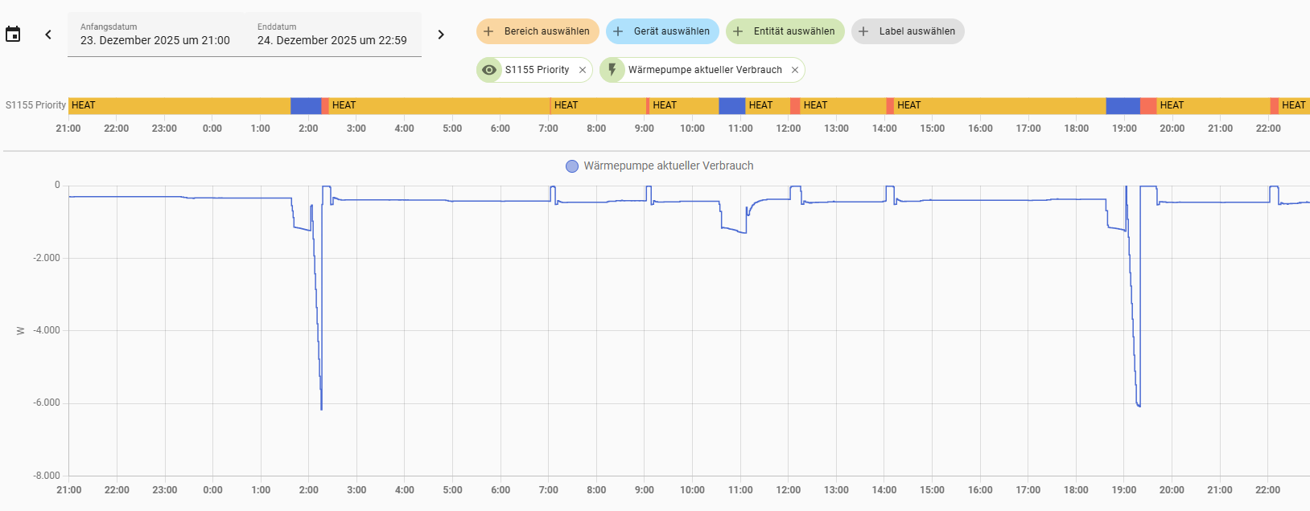This screenshot has height=511, width=1310.
Task: Click plus icon in Entität auswählen
Action: pyautogui.click(x=738, y=31)
